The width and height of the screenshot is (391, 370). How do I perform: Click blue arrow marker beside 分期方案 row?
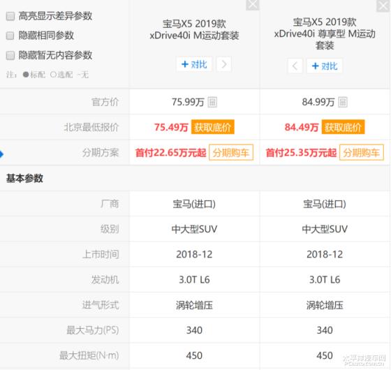[1, 154]
